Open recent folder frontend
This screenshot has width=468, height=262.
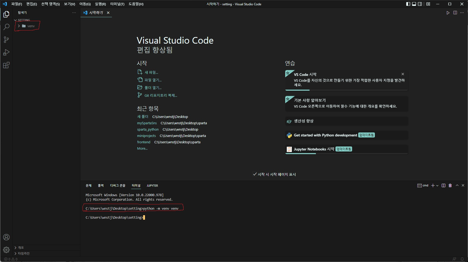pyautogui.click(x=144, y=142)
